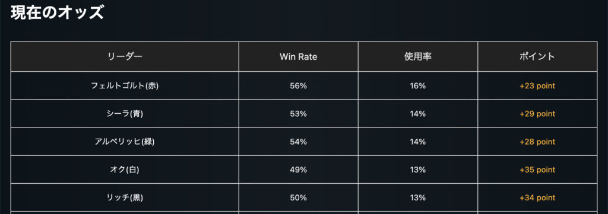The width and height of the screenshot is (608, 214).
Task: Select the フェルトゴルト(赤) leader cell
Action: [x=125, y=86]
